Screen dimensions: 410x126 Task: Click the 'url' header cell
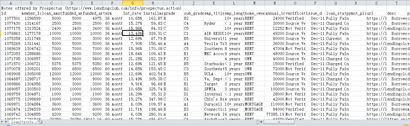tap(376, 13)
